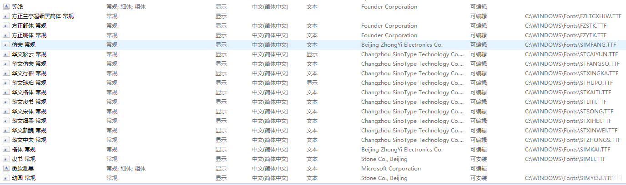Select the 华文新魏 常规 font name

[x=29, y=131]
